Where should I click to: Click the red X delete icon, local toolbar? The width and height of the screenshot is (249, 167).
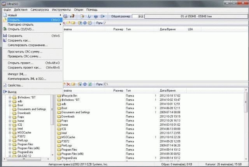coord(68,84)
